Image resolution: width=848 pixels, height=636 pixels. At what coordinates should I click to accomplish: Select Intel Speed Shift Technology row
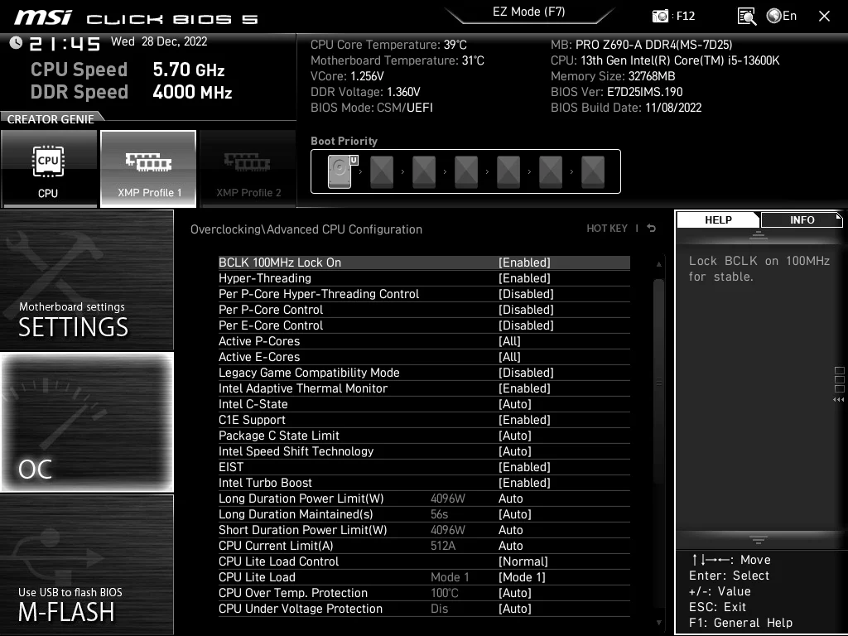(424, 451)
